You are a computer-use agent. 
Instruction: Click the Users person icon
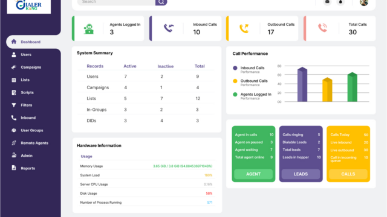tap(14, 55)
